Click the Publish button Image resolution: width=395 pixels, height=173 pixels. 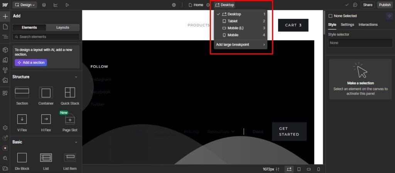pyautogui.click(x=385, y=5)
